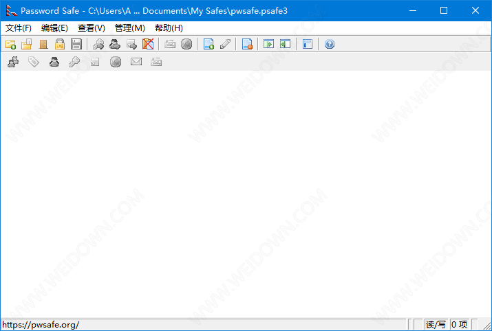The width and height of the screenshot is (492, 331).
Task: Click the 读/写 status bar indicator
Action: (x=436, y=324)
